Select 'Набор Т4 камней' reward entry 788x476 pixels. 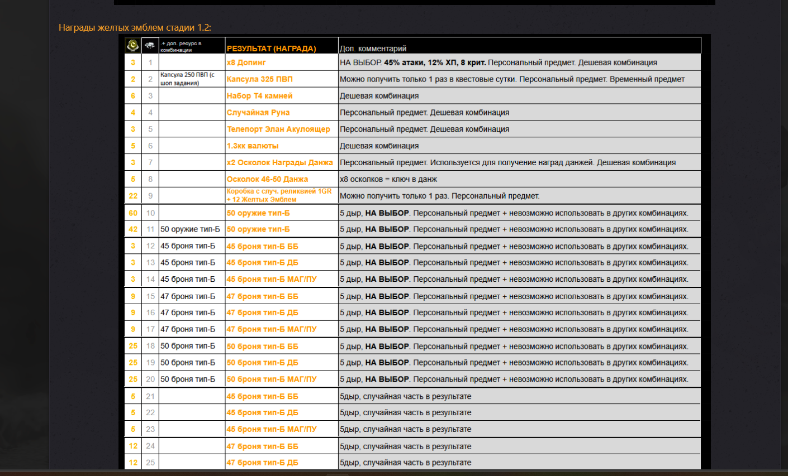pyautogui.click(x=259, y=96)
